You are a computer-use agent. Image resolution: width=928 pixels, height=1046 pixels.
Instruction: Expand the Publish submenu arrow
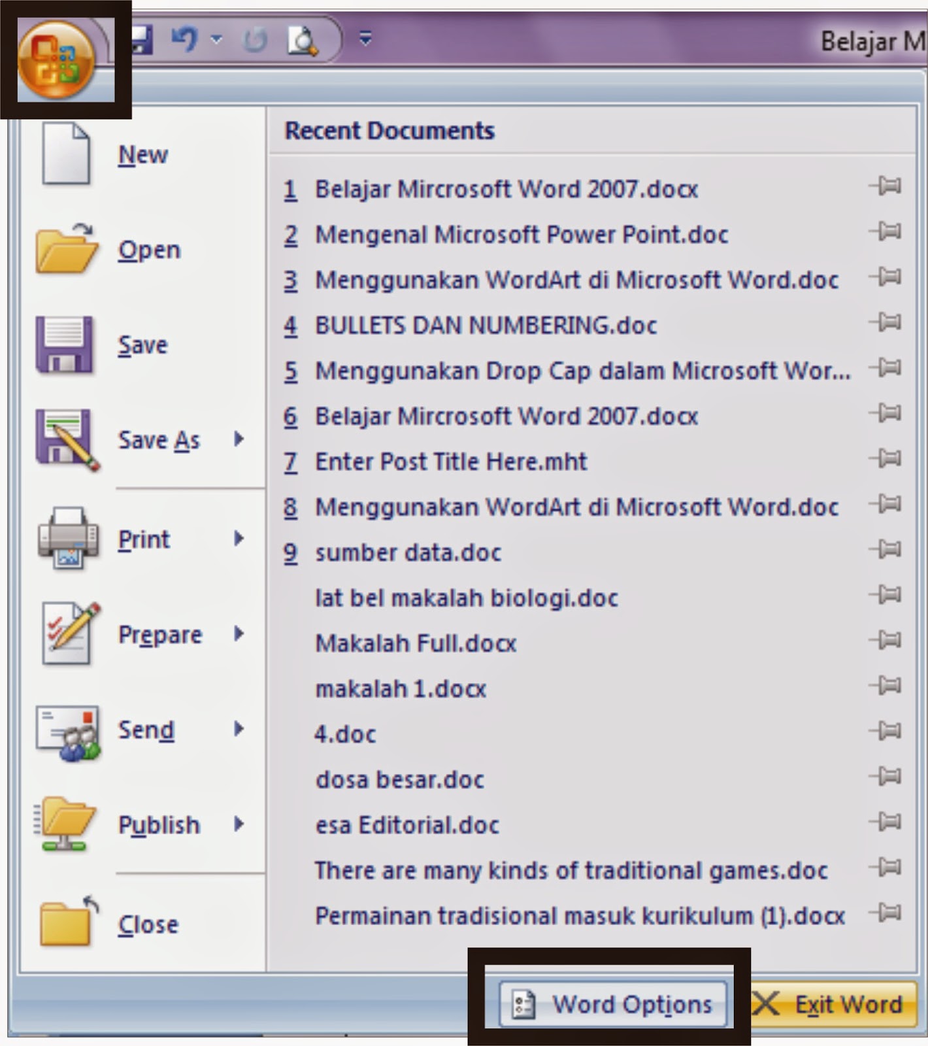(x=239, y=824)
